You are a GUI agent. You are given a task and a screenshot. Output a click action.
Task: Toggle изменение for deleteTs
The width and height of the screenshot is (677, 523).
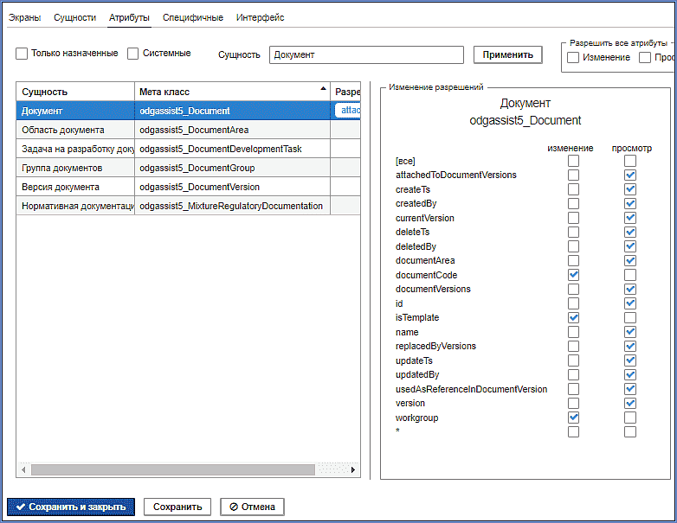click(x=573, y=232)
